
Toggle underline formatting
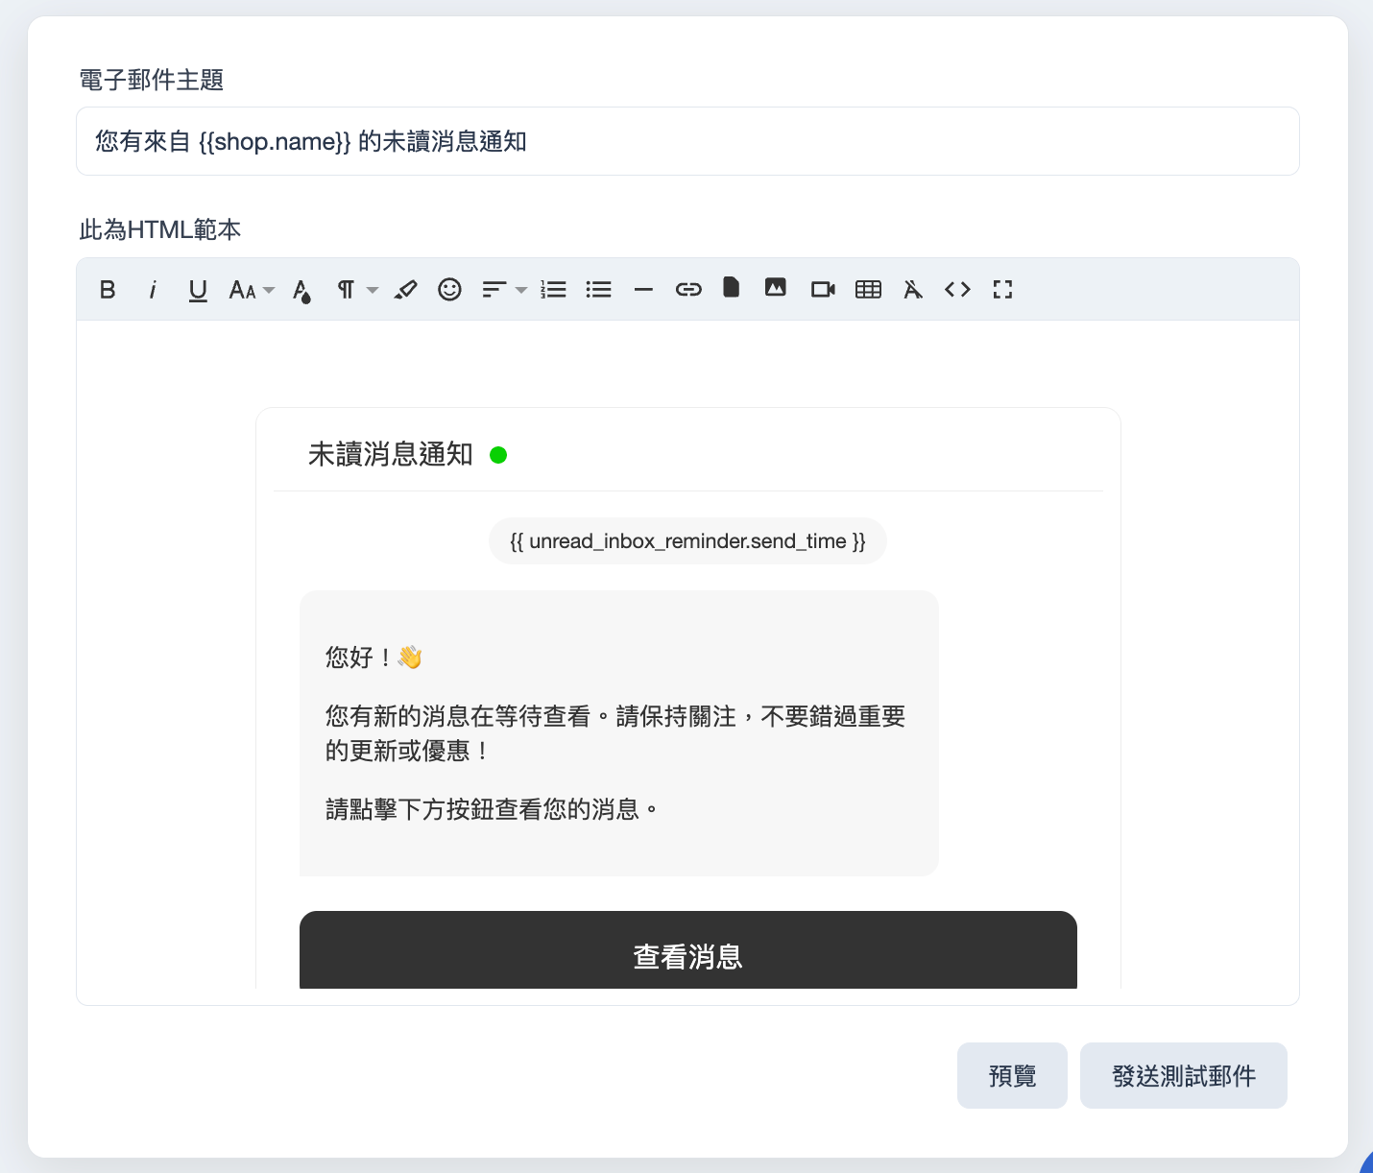[x=198, y=290]
